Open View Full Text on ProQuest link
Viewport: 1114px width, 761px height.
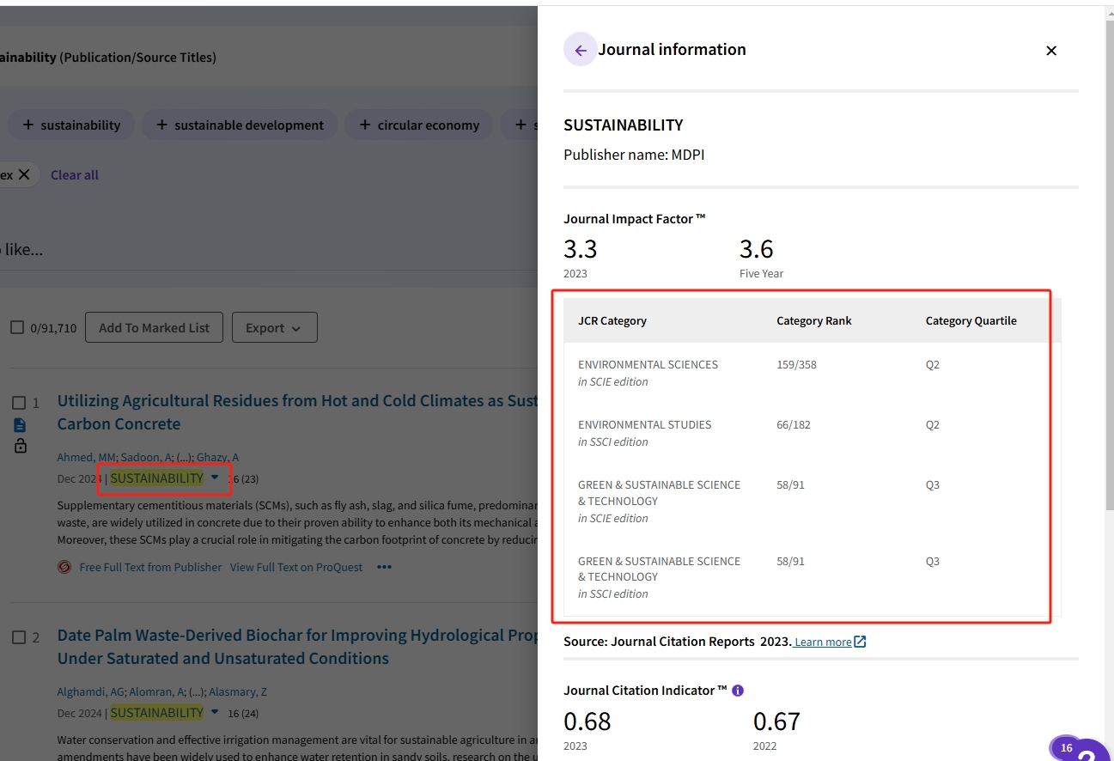pyautogui.click(x=296, y=567)
